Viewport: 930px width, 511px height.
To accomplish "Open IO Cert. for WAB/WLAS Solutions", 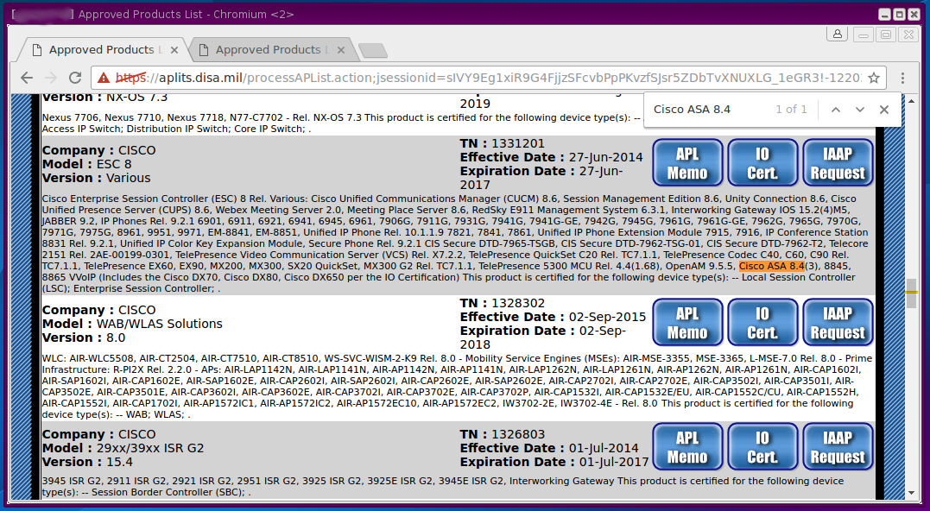I will coord(762,323).
